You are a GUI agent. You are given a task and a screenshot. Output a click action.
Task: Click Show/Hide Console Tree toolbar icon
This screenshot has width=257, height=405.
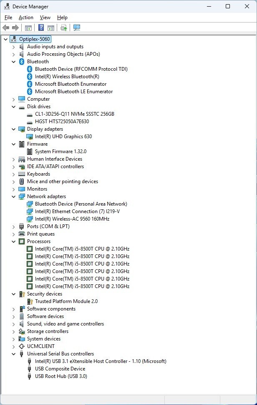(x=28, y=28)
